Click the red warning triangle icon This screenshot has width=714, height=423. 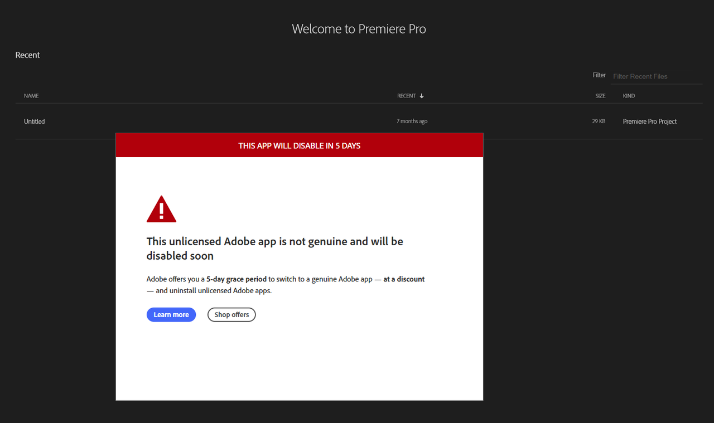click(161, 208)
